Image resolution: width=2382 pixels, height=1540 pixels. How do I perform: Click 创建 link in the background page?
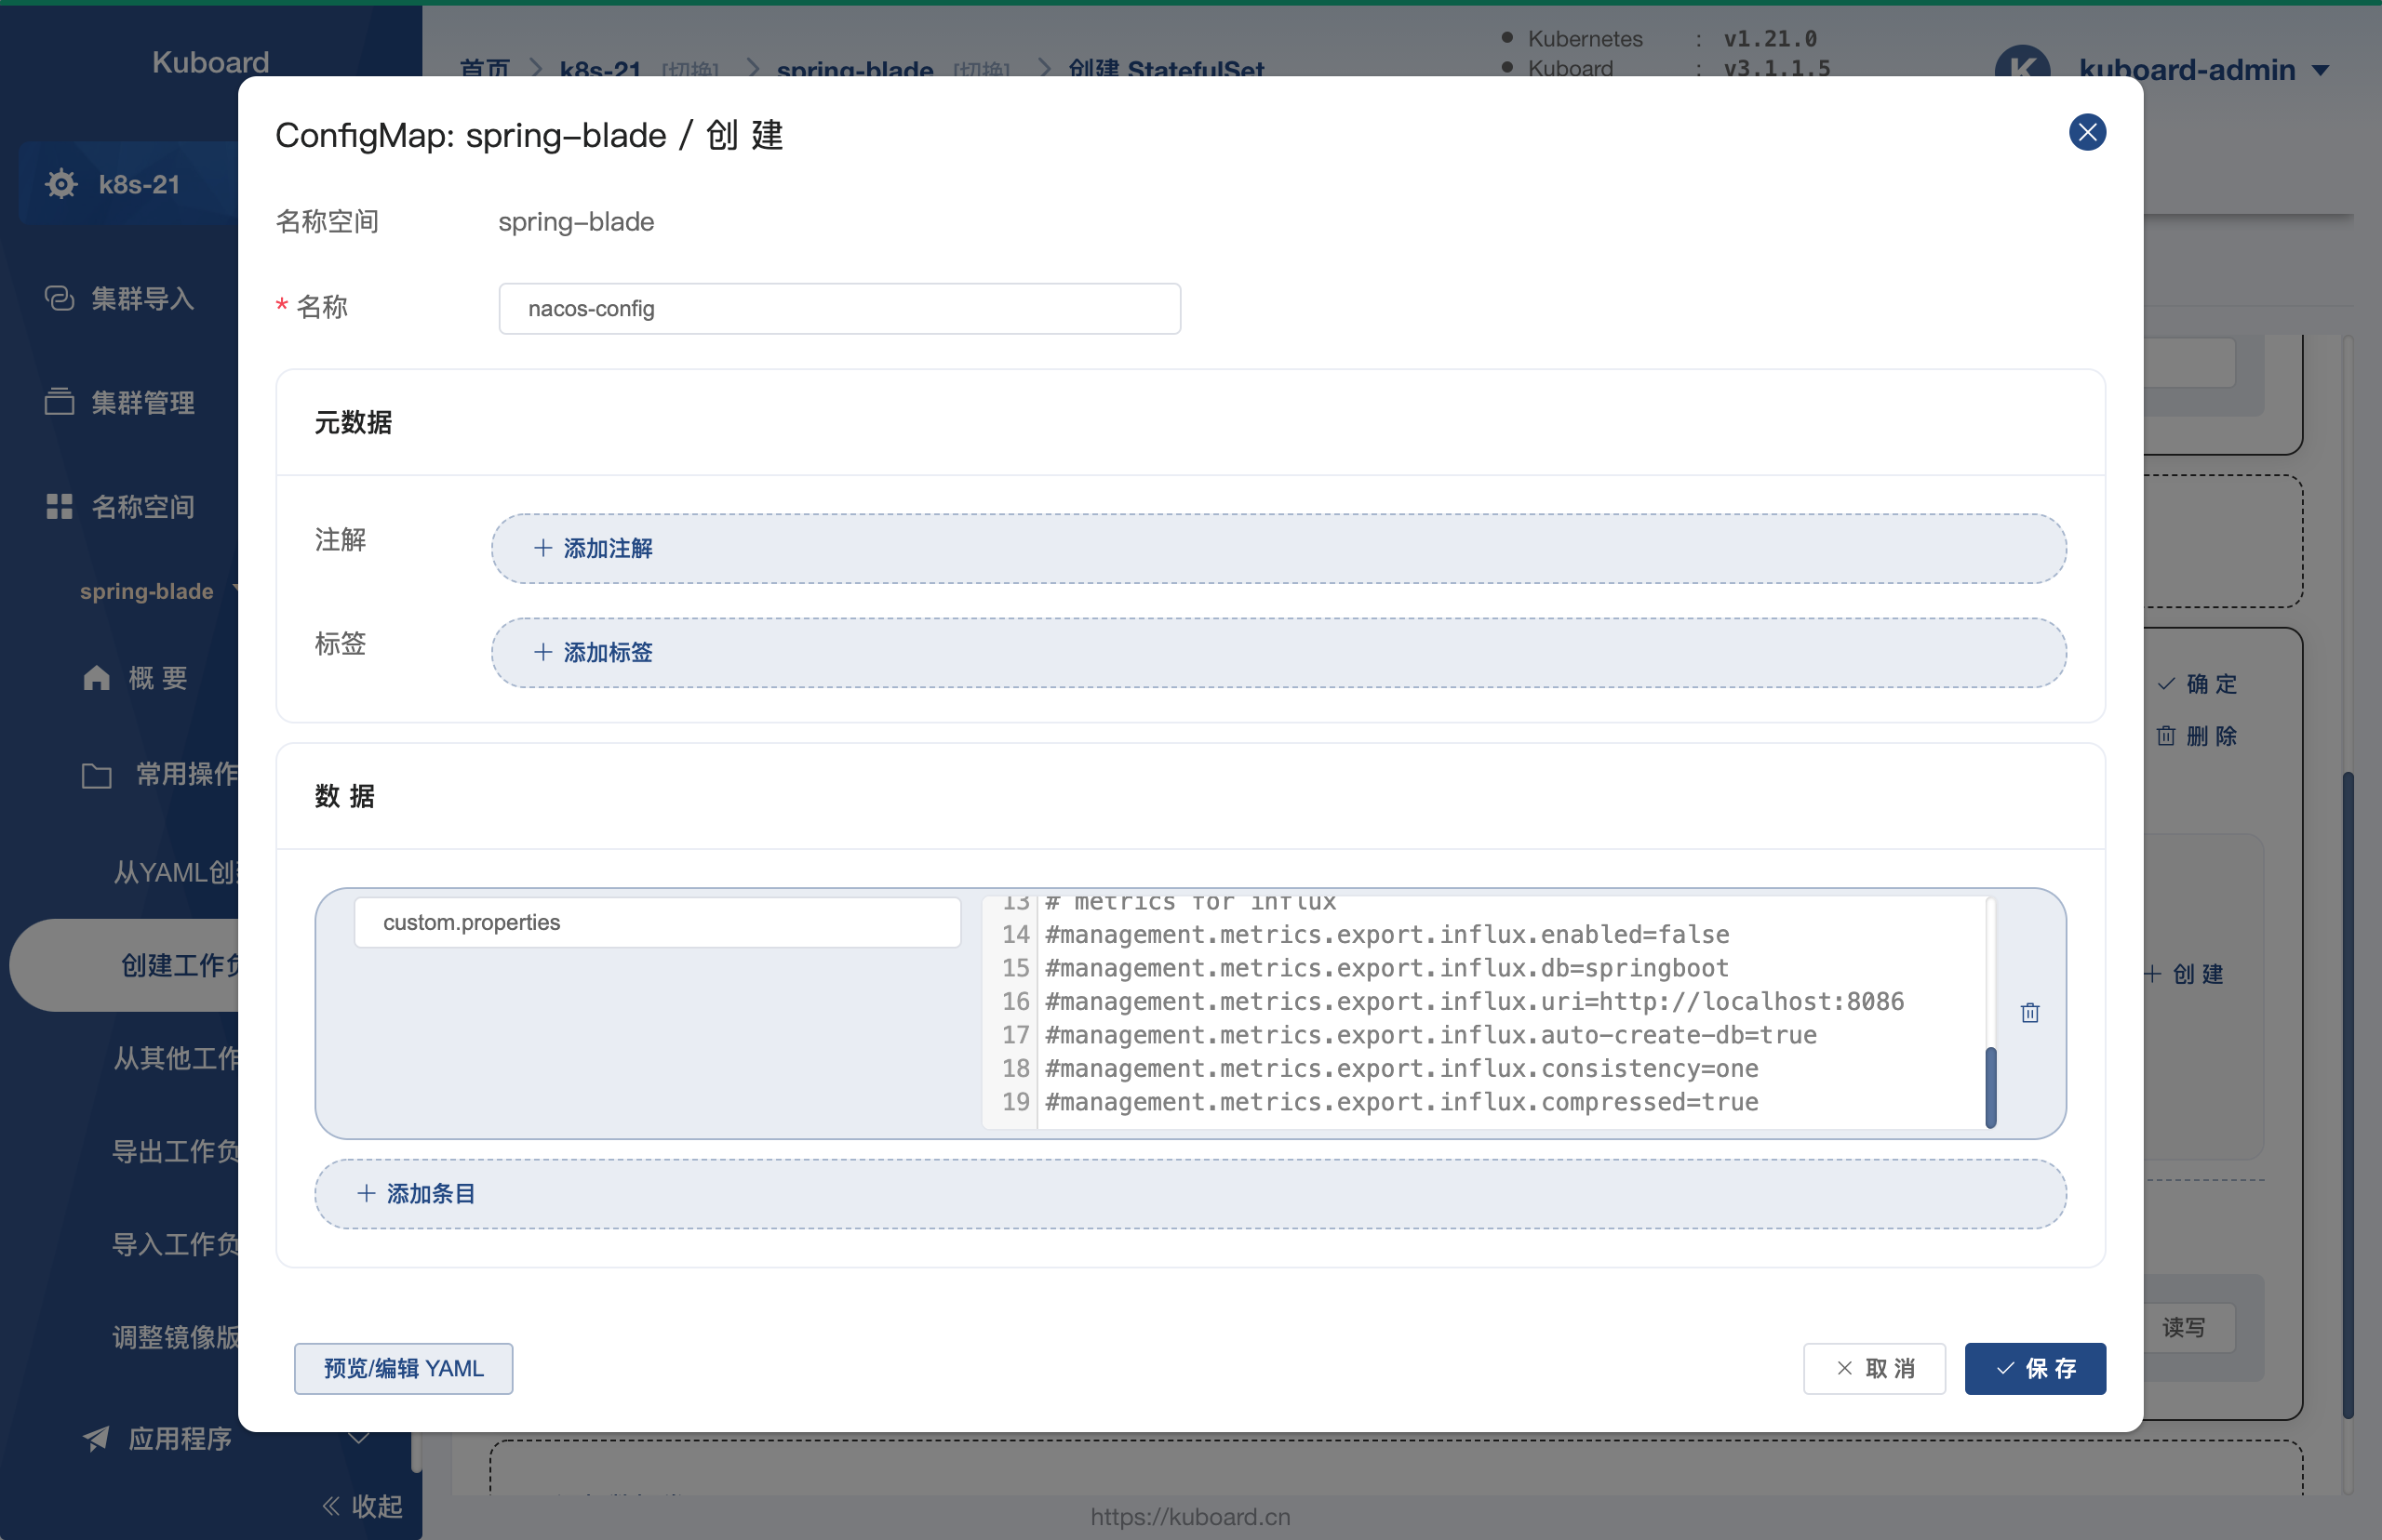[x=2184, y=974]
